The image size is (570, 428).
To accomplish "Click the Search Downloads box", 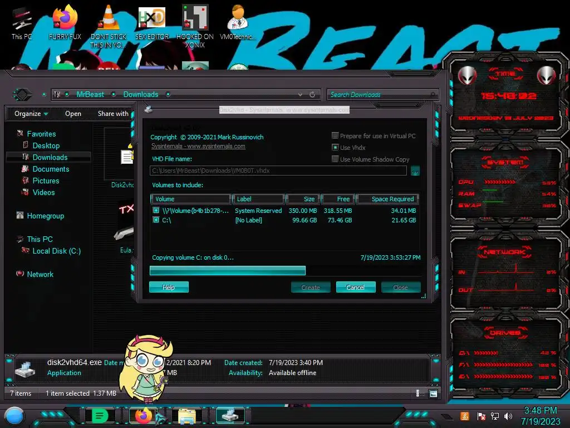I will pos(382,95).
